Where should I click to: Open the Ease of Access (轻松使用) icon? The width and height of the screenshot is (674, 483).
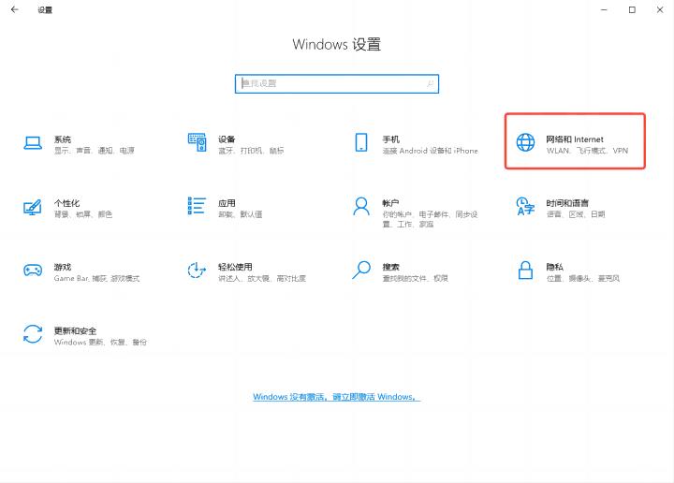(x=197, y=271)
